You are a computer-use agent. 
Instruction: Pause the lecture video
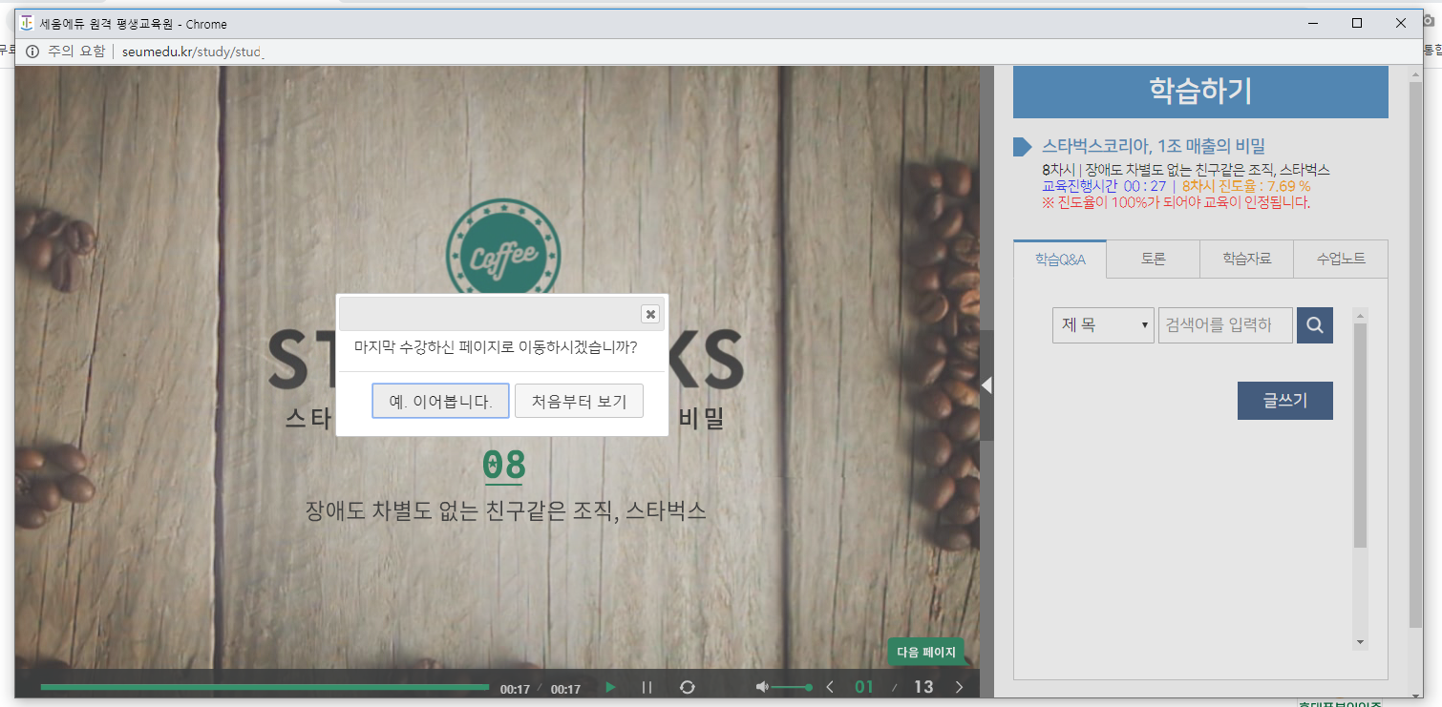pos(647,687)
